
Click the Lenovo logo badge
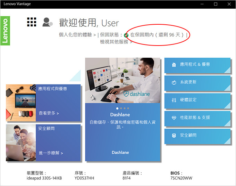coord(5,31)
